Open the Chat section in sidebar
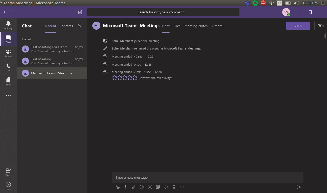The image size is (327, 193). coord(8,39)
